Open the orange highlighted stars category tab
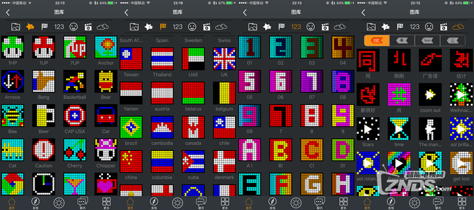The width and height of the screenshot is (474, 210). click(x=30, y=27)
